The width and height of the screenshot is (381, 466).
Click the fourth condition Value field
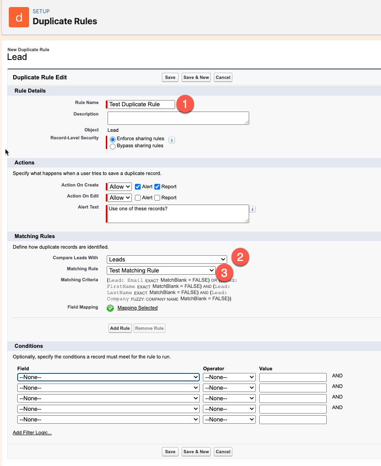293,409
